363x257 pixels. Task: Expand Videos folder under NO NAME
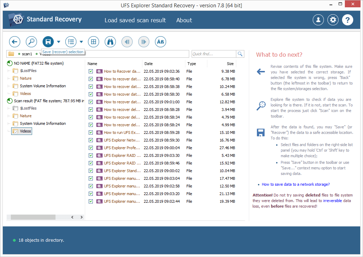tap(9, 94)
